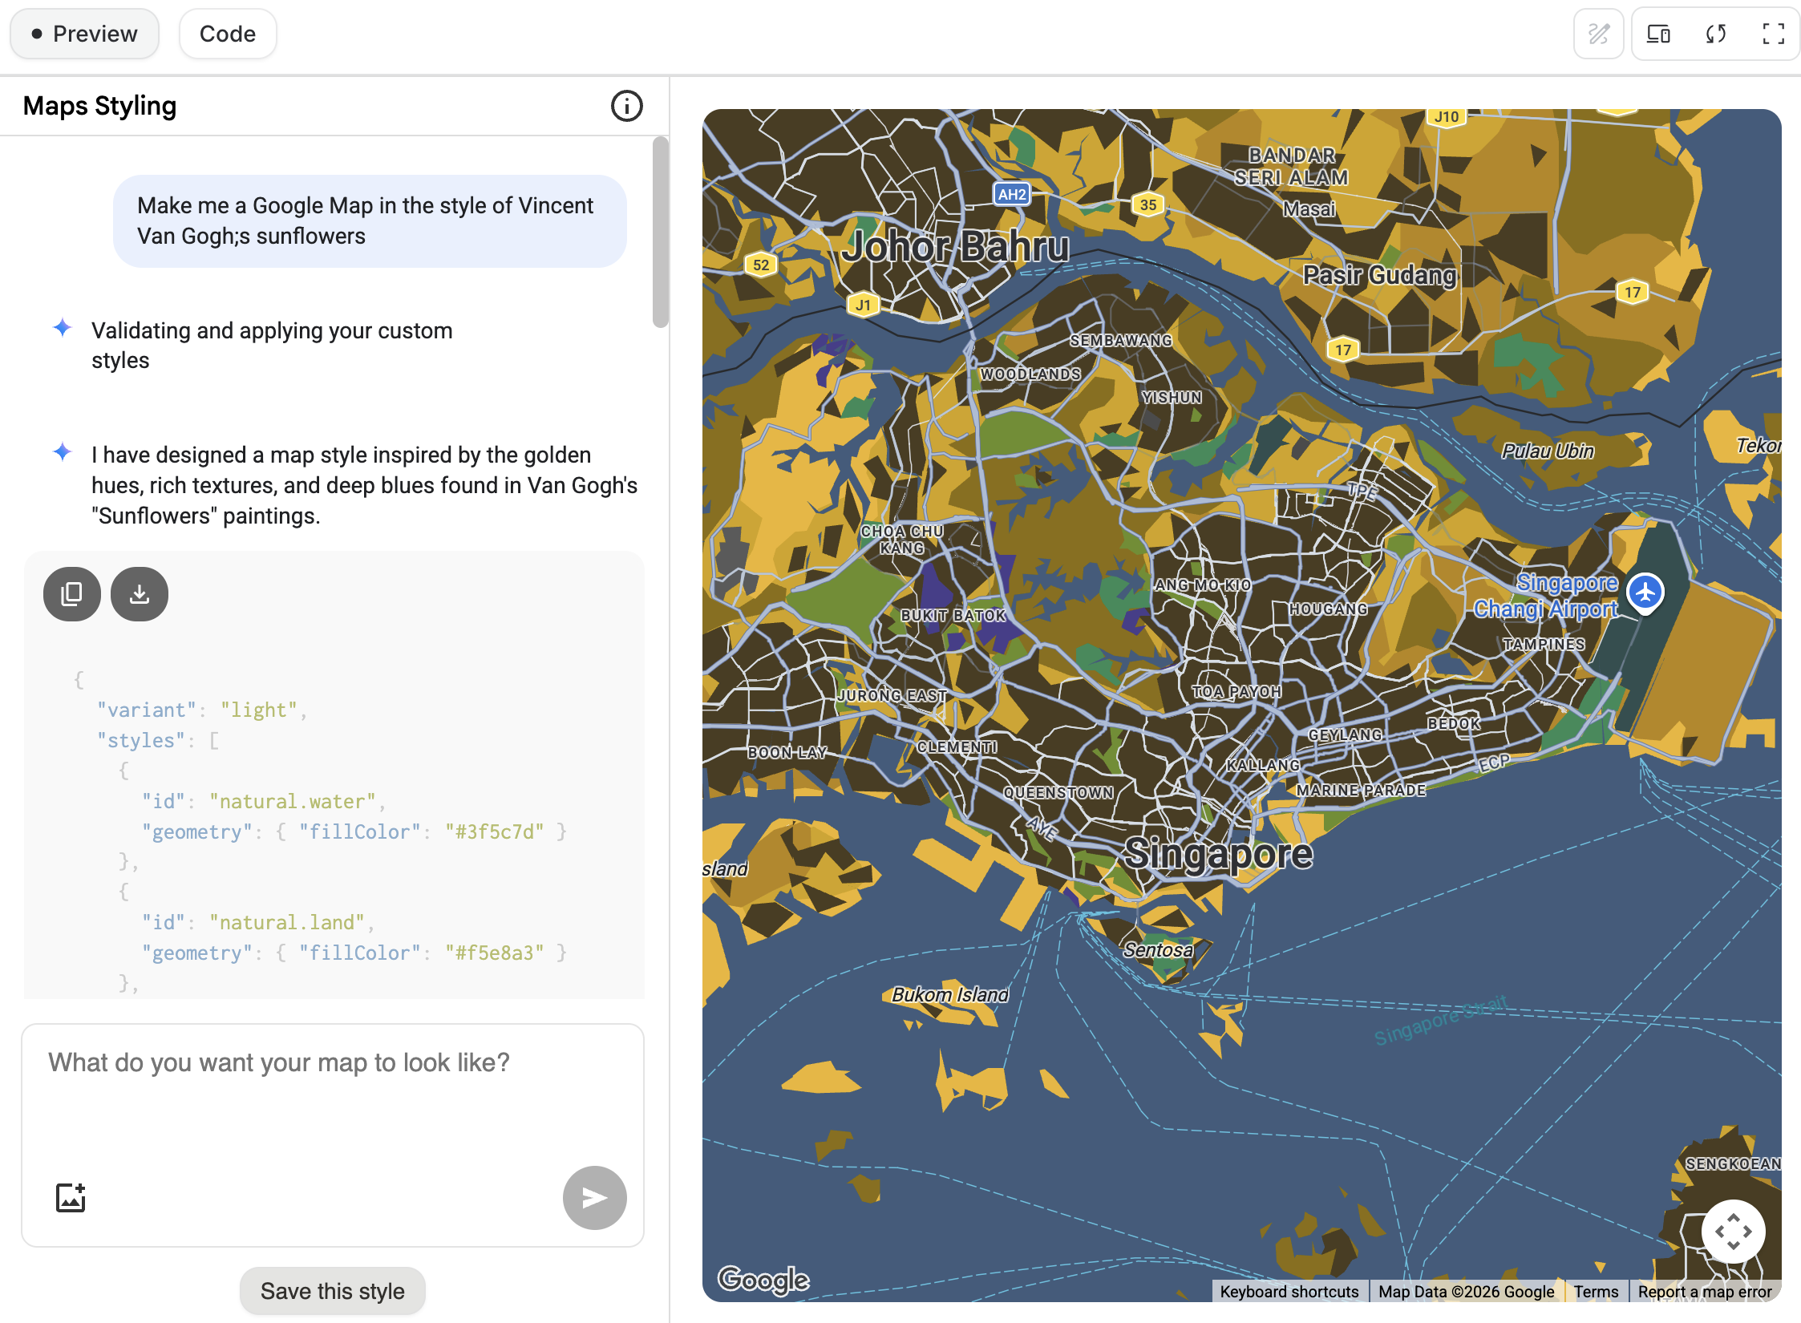Click the YISHUN district label
The image size is (1801, 1323).
point(1172,398)
